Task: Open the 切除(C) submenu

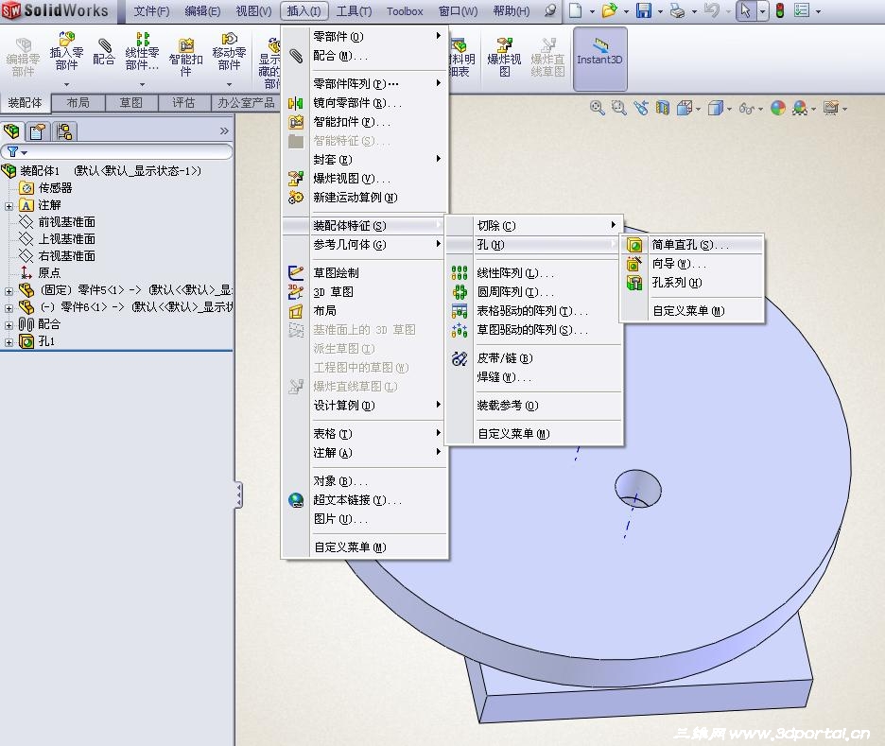Action: 534,226
